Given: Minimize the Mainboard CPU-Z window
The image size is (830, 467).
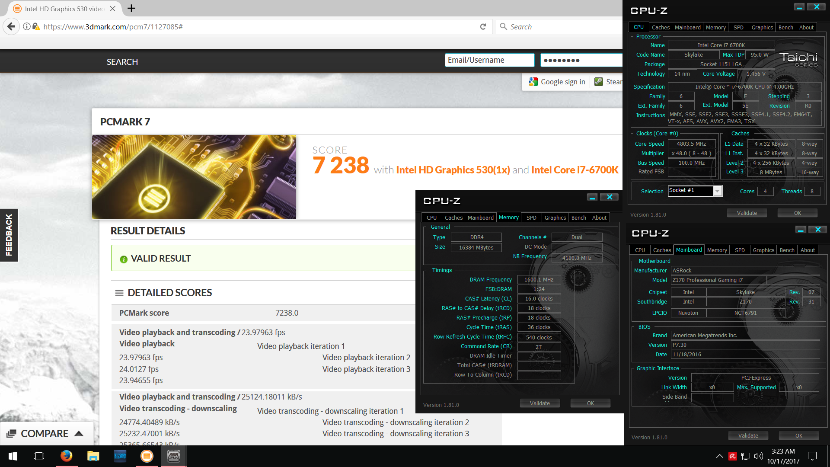Looking at the screenshot, I should (801, 230).
